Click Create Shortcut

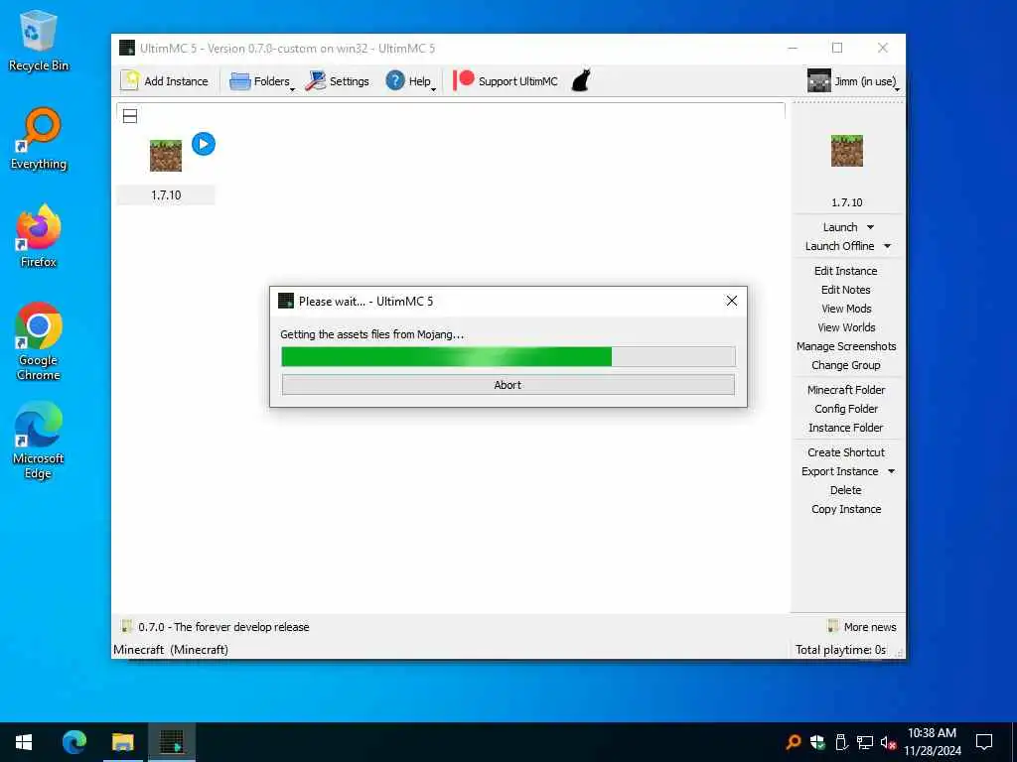(846, 452)
